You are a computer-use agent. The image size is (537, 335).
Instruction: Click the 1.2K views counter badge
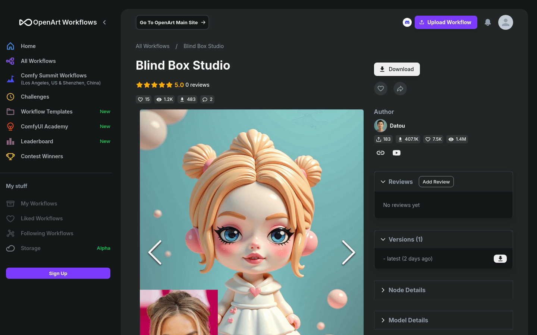164,99
